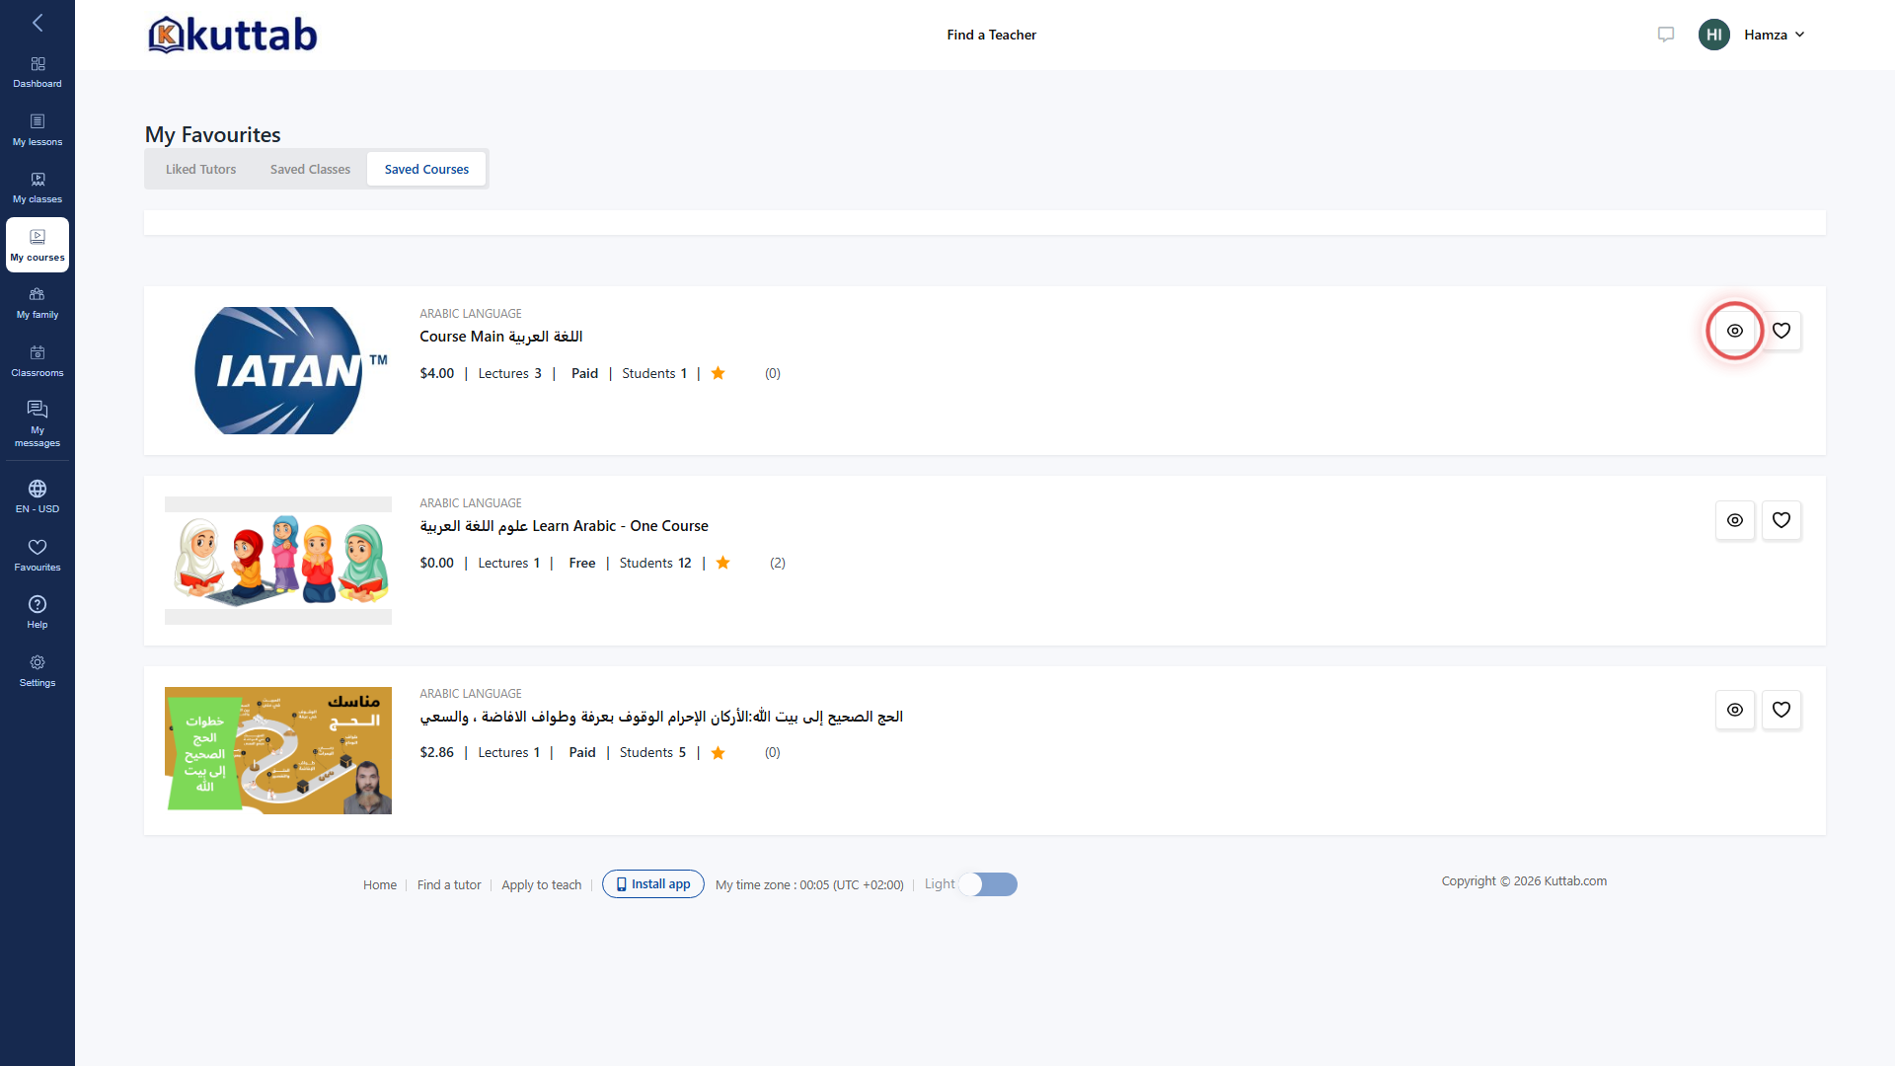Switch to Saved Classes tab
Image resolution: width=1895 pixels, height=1066 pixels.
pyautogui.click(x=310, y=169)
